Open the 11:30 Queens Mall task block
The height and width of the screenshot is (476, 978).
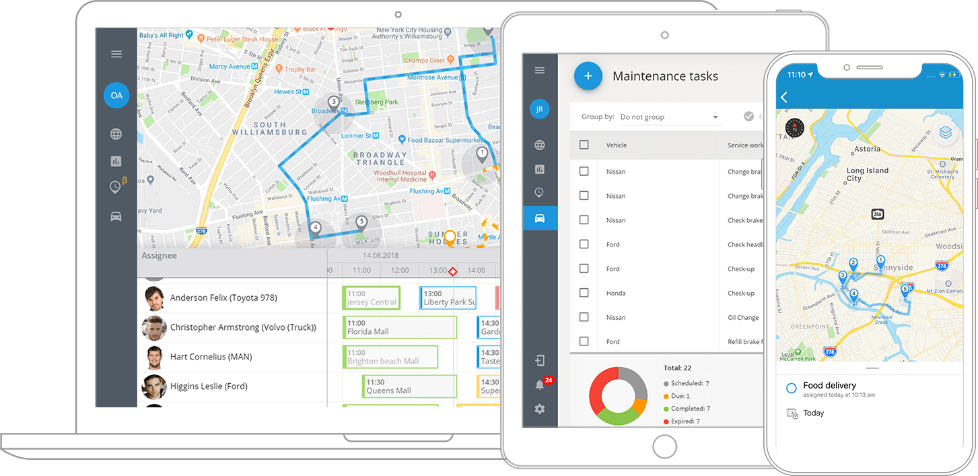(x=410, y=386)
